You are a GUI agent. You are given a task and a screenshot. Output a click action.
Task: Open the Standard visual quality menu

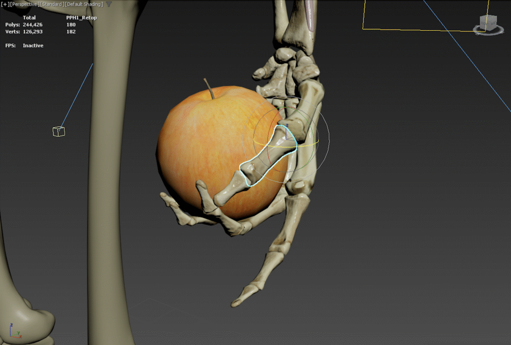coord(51,4)
